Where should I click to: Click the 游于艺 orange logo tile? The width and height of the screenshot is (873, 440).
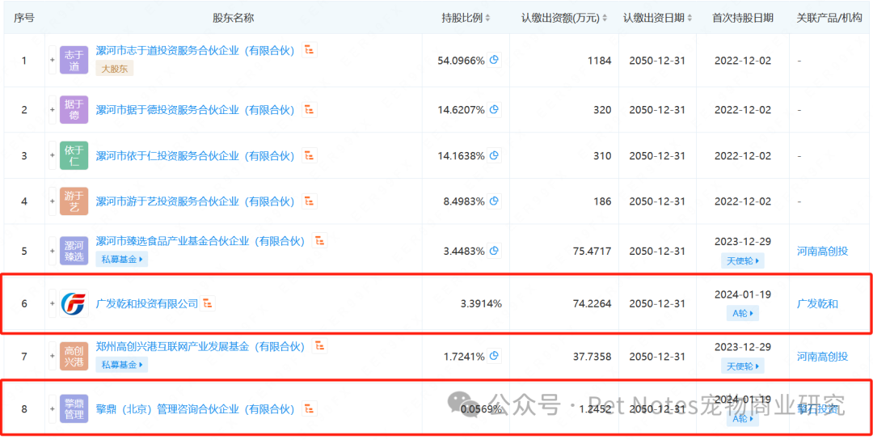74,201
